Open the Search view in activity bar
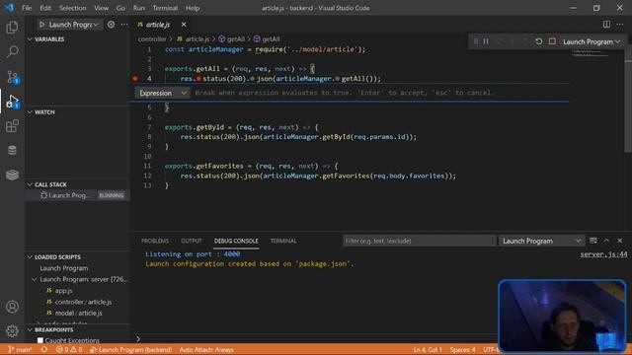The width and height of the screenshot is (632, 355). [x=12, y=51]
